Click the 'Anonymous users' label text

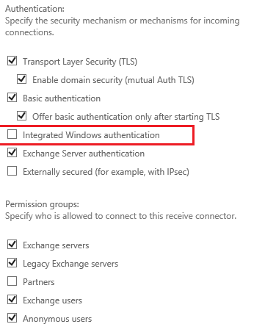click(57, 319)
